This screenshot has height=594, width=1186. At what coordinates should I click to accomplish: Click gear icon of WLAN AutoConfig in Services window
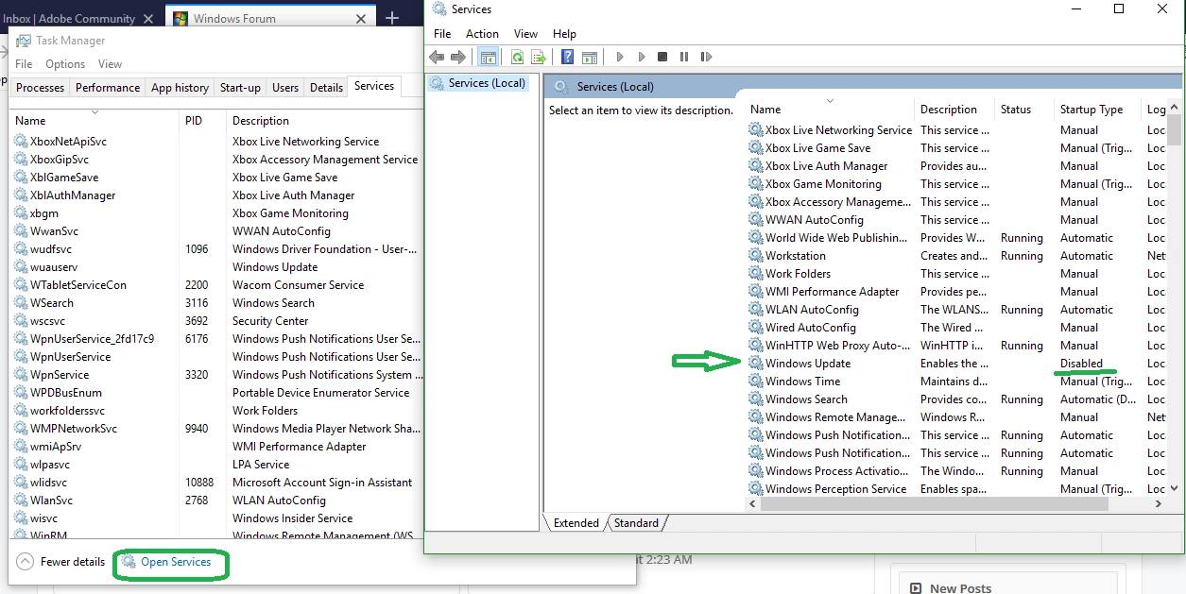pos(756,310)
